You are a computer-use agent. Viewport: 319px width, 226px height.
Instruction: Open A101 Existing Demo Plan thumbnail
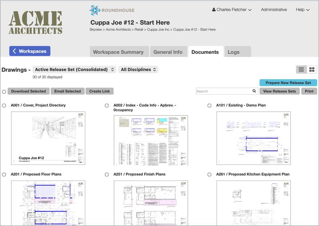click(x=254, y=138)
